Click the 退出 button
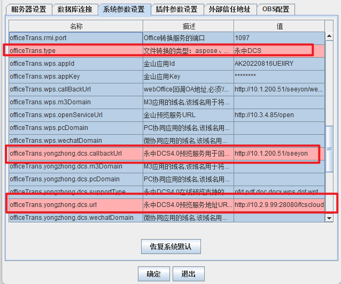The height and width of the screenshot is (284, 341). 189,274
